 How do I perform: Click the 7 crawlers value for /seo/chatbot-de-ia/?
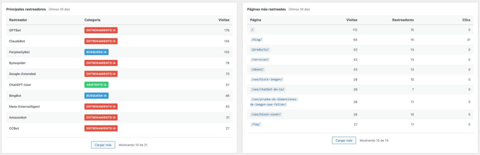pos(412,90)
